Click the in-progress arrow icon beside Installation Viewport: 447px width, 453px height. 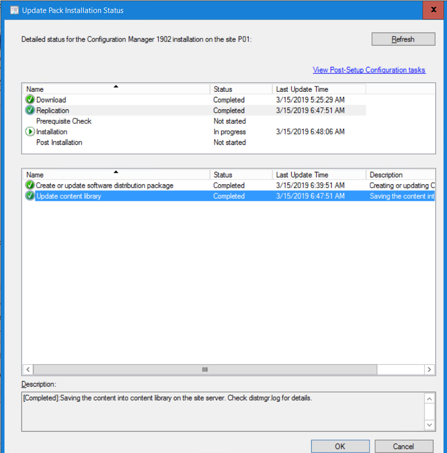coord(30,131)
